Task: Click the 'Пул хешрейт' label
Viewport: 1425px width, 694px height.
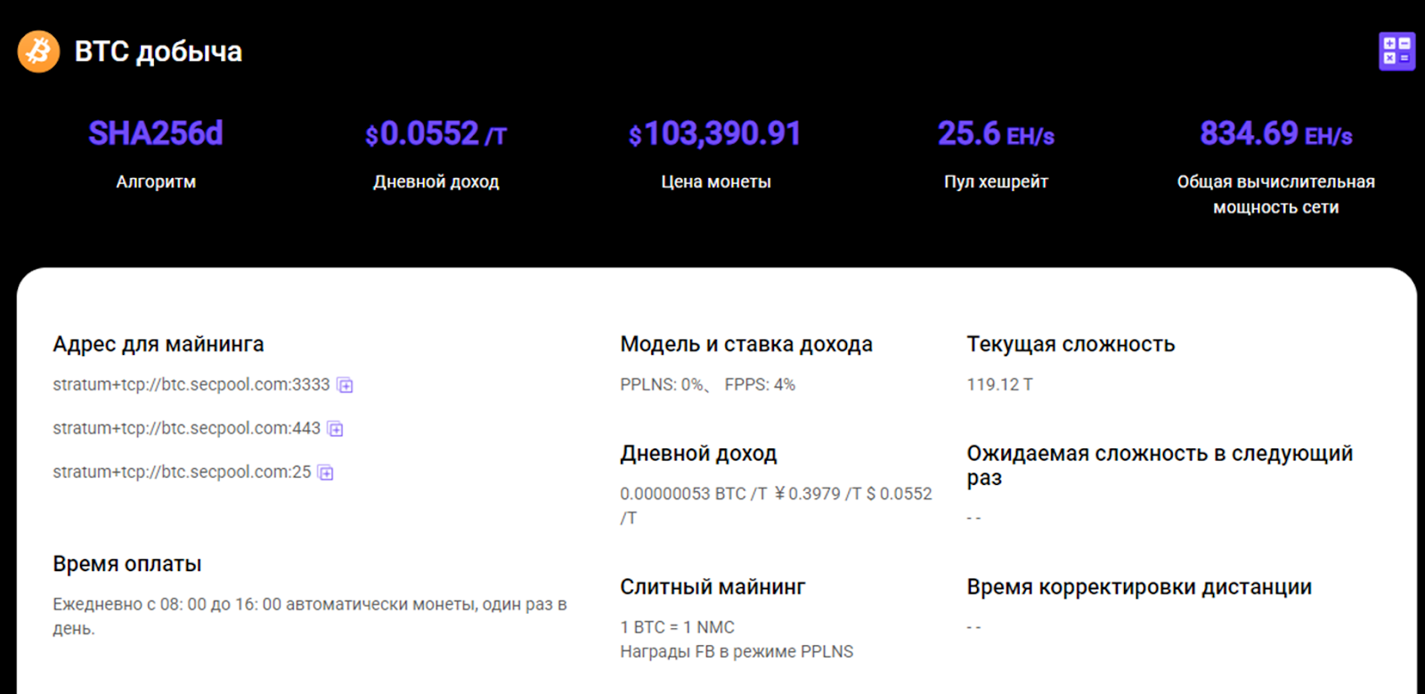Action: click(x=996, y=182)
